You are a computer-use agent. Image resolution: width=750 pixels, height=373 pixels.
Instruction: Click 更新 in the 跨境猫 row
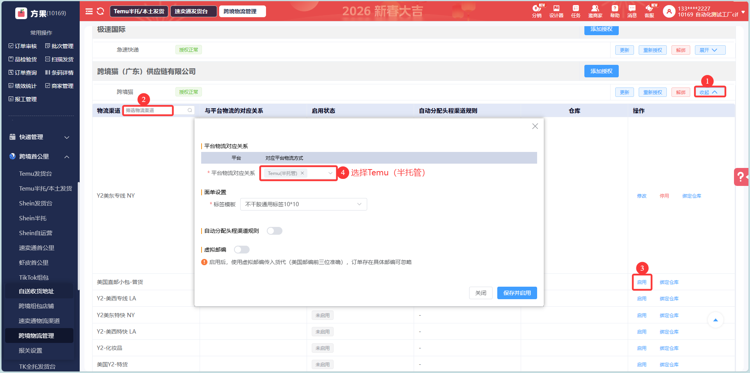(625, 92)
